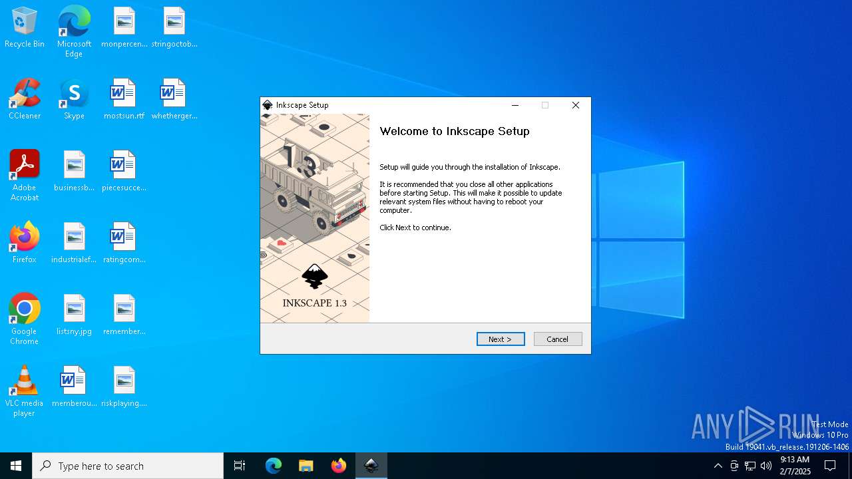Select the stringoctob image file
852x479 pixels.
174,28
